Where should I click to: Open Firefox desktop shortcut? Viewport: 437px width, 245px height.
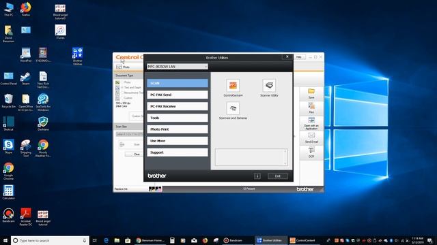(x=26, y=9)
